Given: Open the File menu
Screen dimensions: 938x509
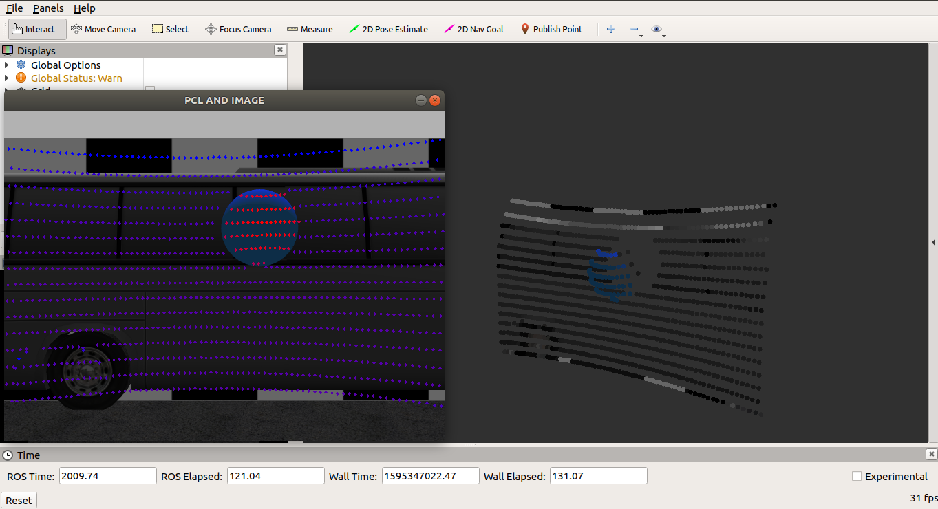Looking at the screenshot, I should pyautogui.click(x=14, y=8).
